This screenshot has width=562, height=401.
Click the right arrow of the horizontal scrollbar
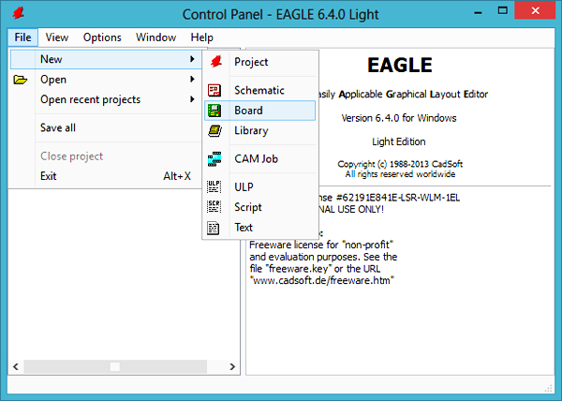[232, 366]
